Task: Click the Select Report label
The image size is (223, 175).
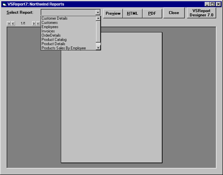Action: point(20,12)
